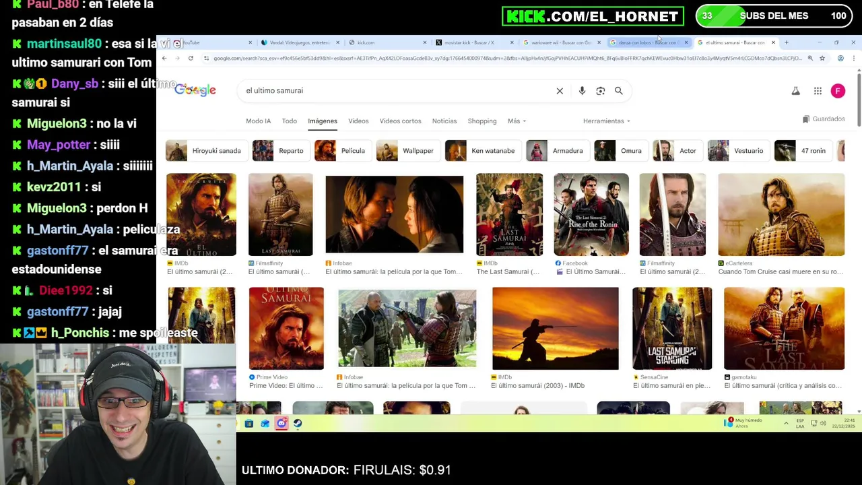Filter by Omura chip
Image resolution: width=862 pixels, height=485 pixels.
click(x=620, y=151)
